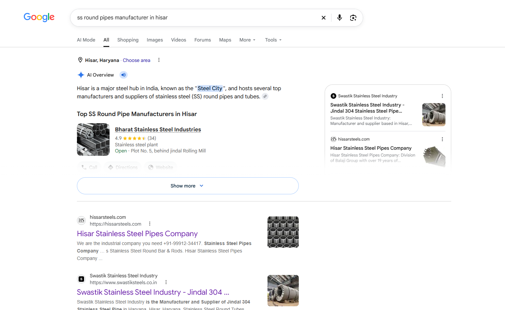Switch to the Maps tab
The width and height of the screenshot is (505, 310).
click(x=225, y=40)
